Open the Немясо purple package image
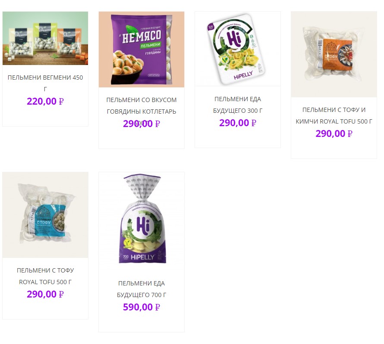 142,50
